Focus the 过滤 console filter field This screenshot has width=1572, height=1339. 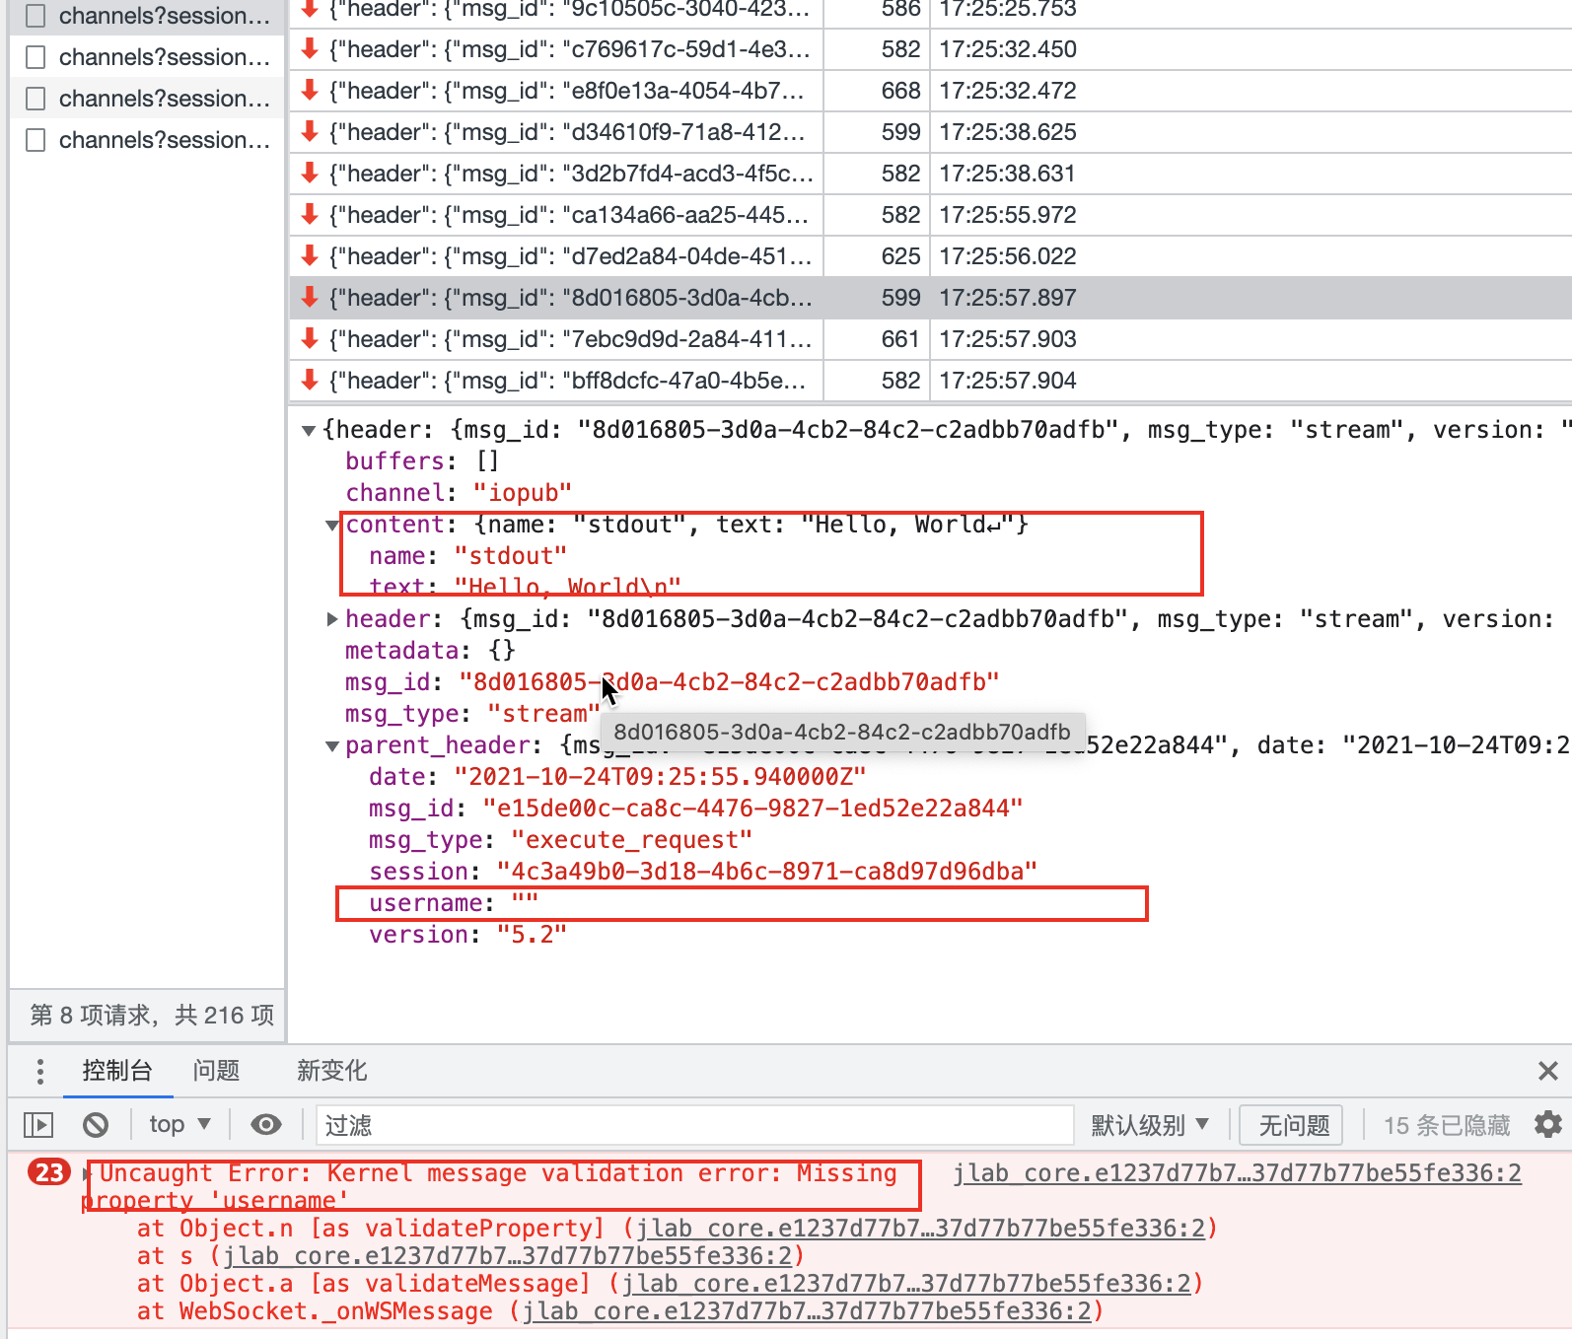[695, 1125]
